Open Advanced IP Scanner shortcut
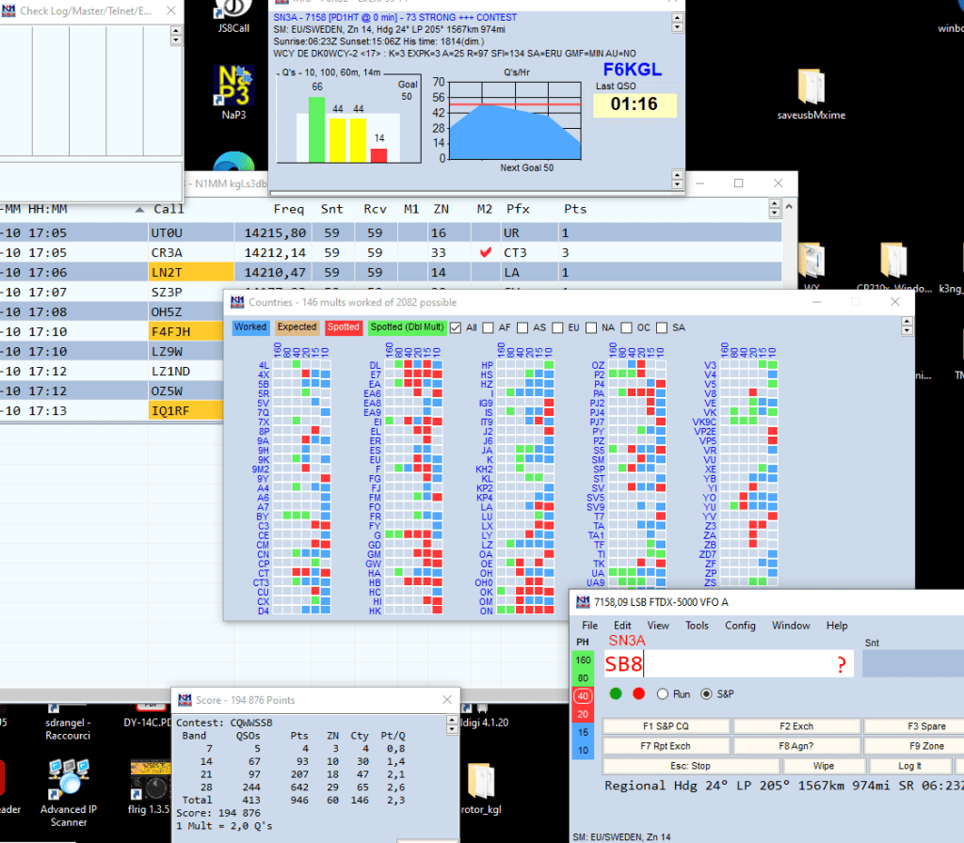This screenshot has width=964, height=843. 69,781
